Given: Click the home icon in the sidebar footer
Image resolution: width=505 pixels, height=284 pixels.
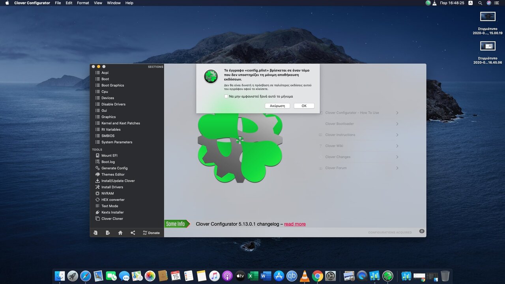Looking at the screenshot, I should point(120,233).
